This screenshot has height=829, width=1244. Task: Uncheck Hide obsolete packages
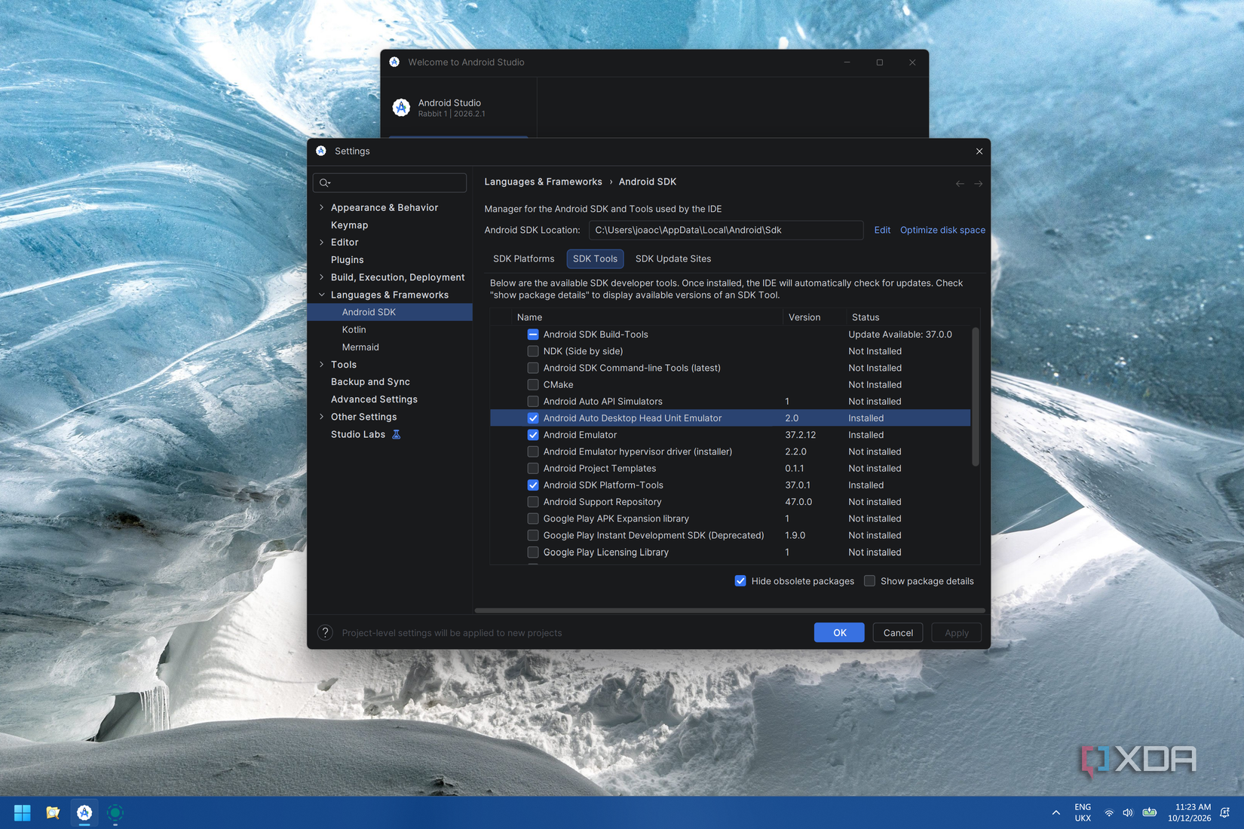[x=740, y=581]
